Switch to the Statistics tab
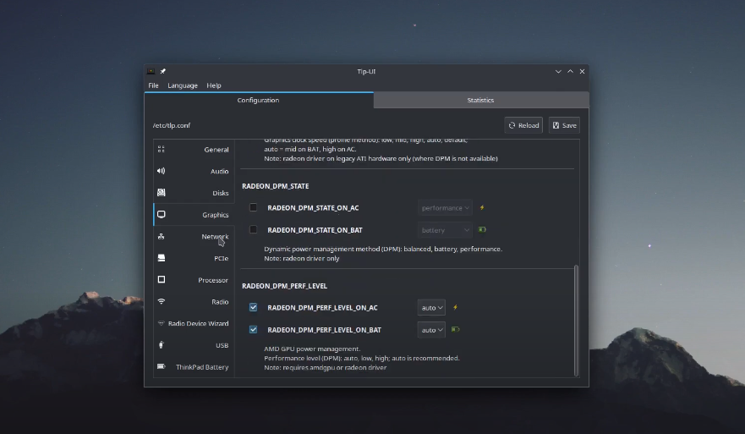745x434 pixels. coord(480,100)
